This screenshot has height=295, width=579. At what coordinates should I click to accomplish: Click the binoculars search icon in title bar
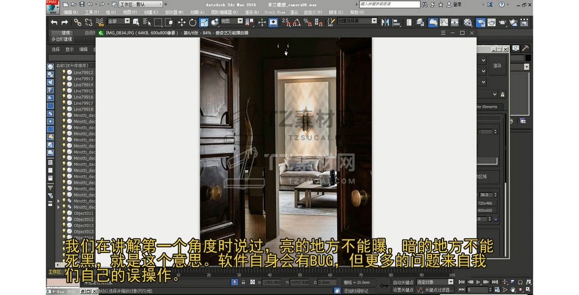[x=425, y=4]
